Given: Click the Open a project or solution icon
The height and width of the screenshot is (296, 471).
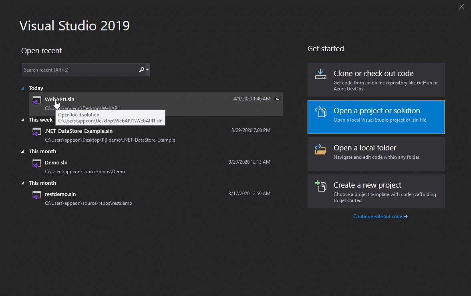Looking at the screenshot, I should [x=320, y=112].
